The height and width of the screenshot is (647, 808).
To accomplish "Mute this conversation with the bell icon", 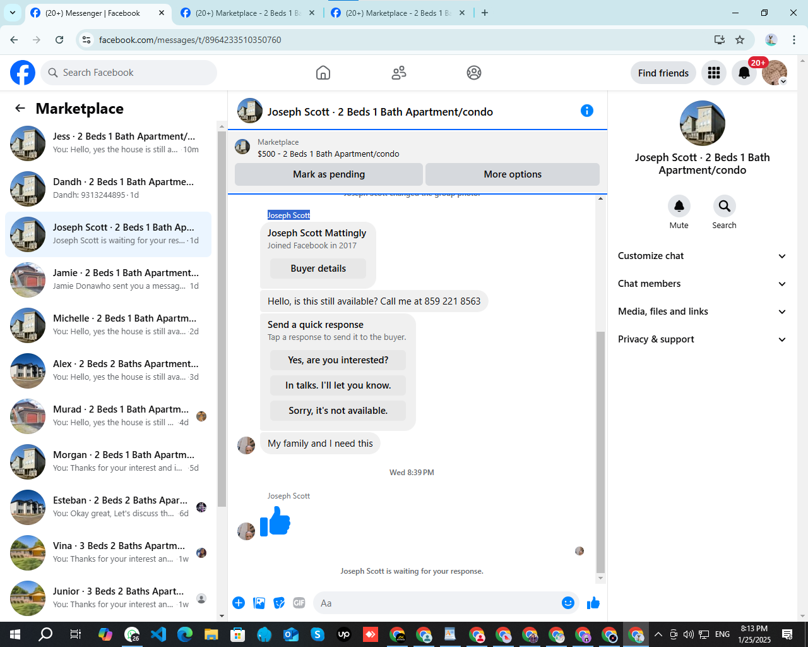I will [679, 206].
